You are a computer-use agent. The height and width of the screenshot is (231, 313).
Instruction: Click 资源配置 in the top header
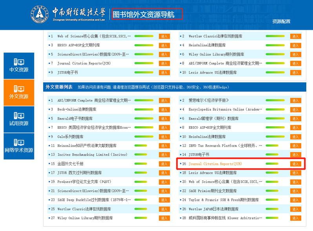[x=281, y=22]
